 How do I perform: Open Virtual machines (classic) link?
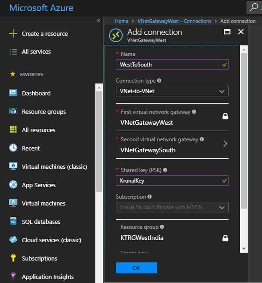54,167
